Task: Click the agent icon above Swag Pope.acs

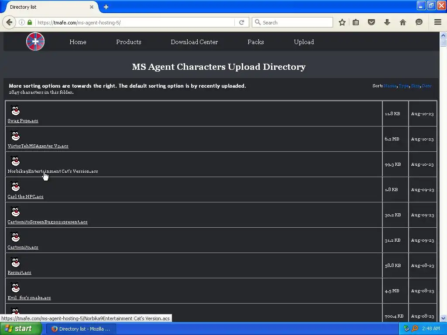Action: point(15,110)
